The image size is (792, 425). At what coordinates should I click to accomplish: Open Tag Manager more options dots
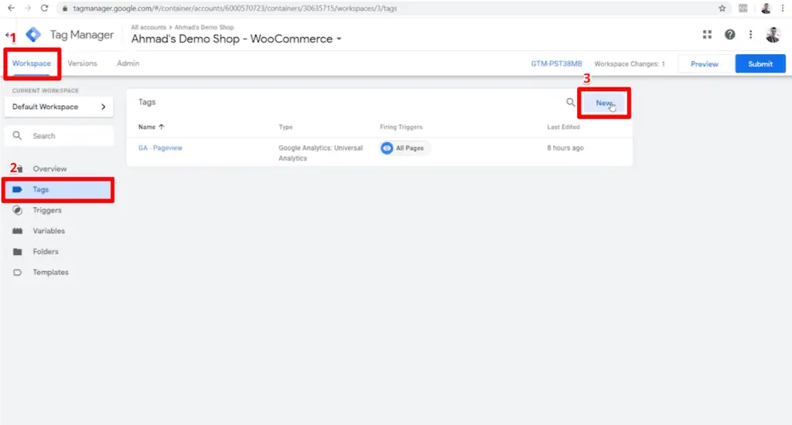[x=750, y=34]
